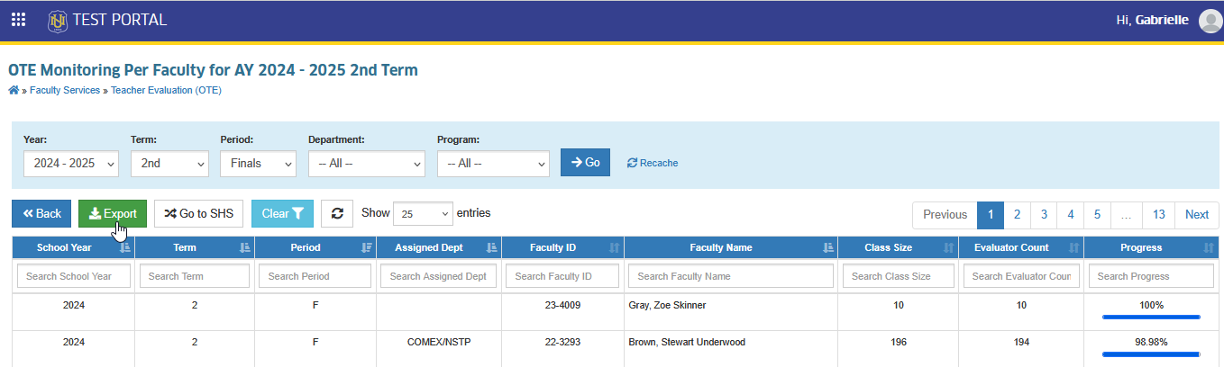Click the Go button
This screenshot has height=367, width=1224.
pos(585,163)
